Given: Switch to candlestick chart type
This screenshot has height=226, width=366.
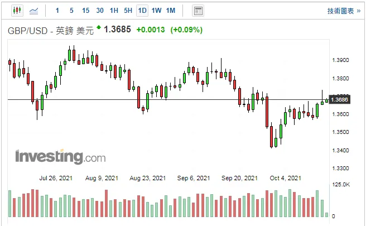Looking at the screenshot, I should (x=17, y=11).
